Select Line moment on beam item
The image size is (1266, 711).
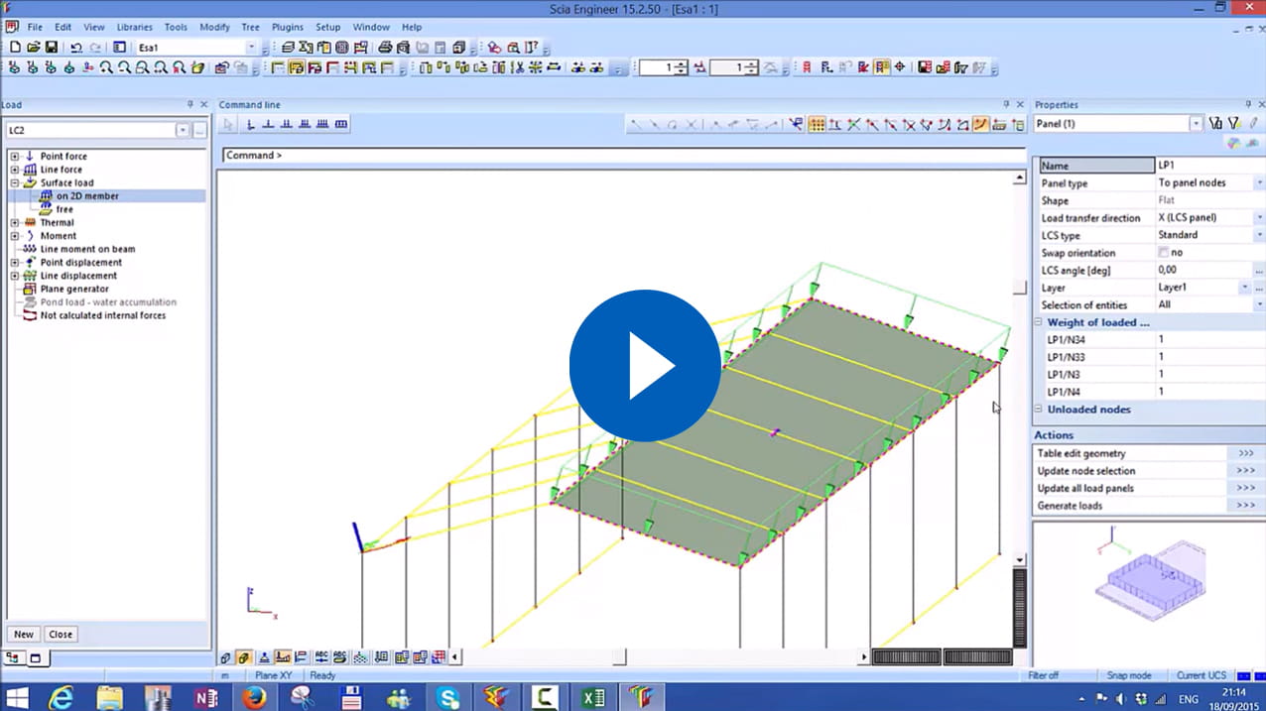coord(87,249)
